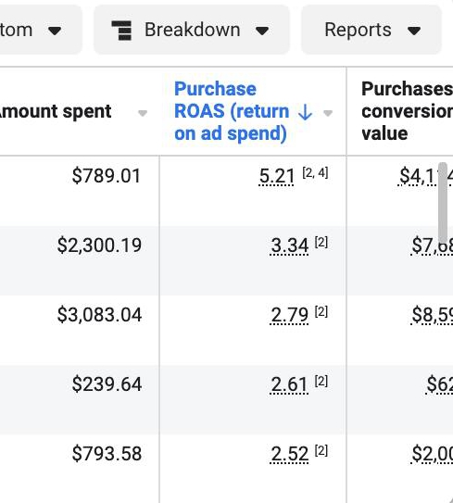Image resolution: width=453 pixels, height=503 pixels.
Task: Click the [2] footnote beside 2.79
Action: click(321, 311)
